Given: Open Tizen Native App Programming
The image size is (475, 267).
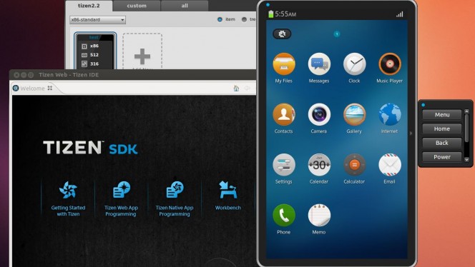Looking at the screenshot, I should click(175, 198).
